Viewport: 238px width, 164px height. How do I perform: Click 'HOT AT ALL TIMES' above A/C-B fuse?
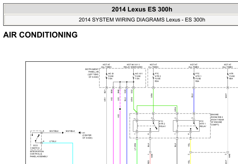(x=106, y=66)
